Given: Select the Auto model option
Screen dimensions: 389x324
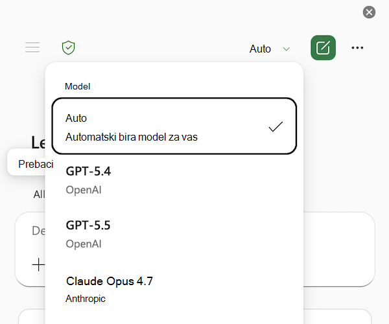Looking at the screenshot, I should tap(174, 126).
